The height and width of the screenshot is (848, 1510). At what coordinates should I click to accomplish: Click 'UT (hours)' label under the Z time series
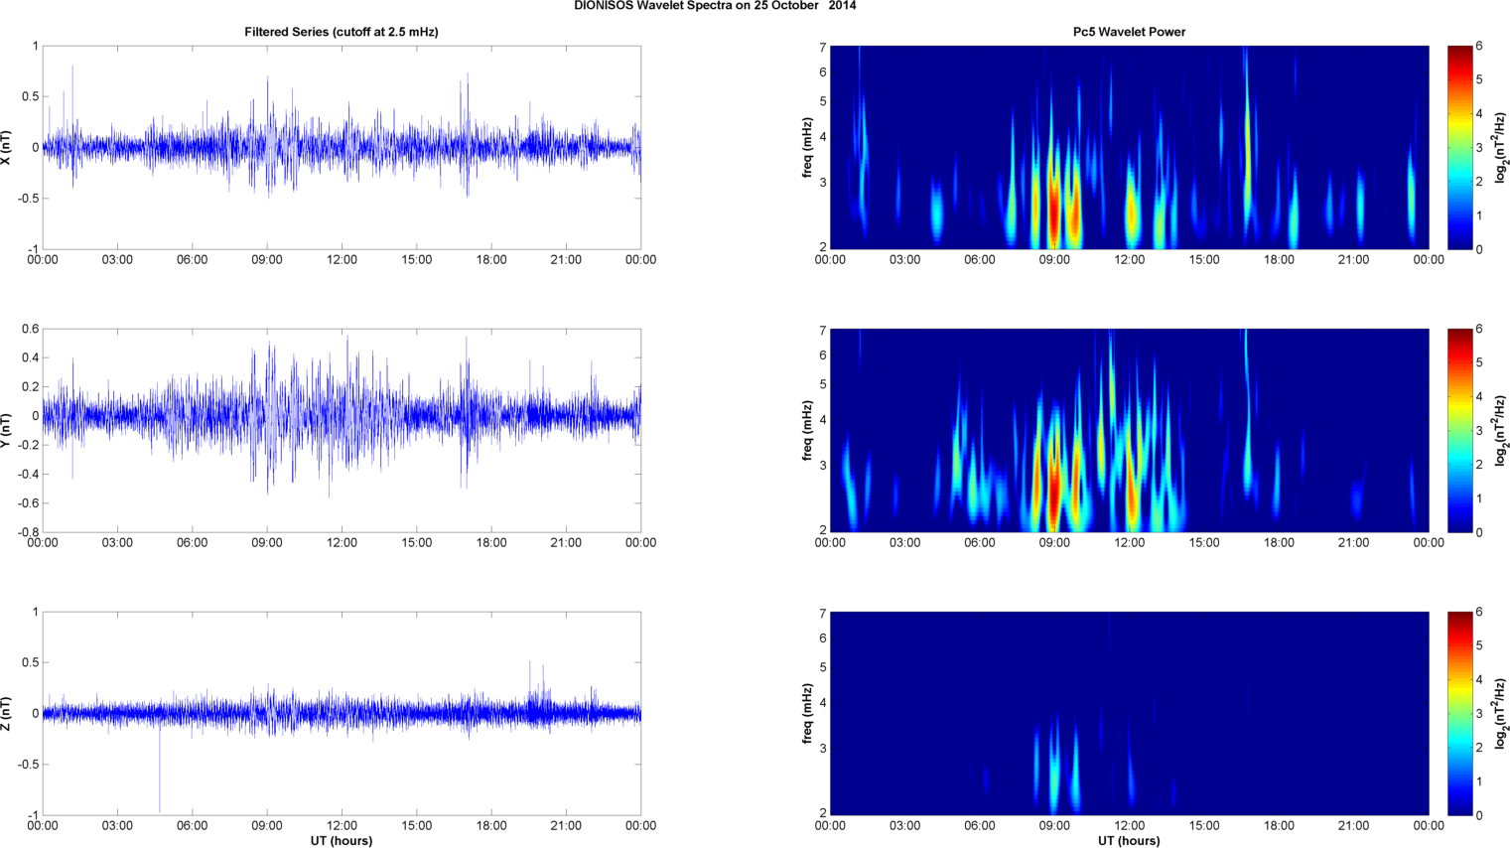(x=342, y=840)
